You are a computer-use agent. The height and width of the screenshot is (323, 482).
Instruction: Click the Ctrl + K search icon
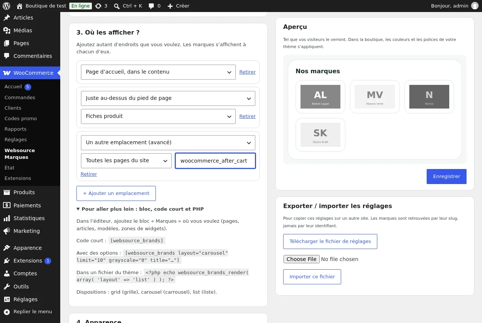tap(117, 6)
